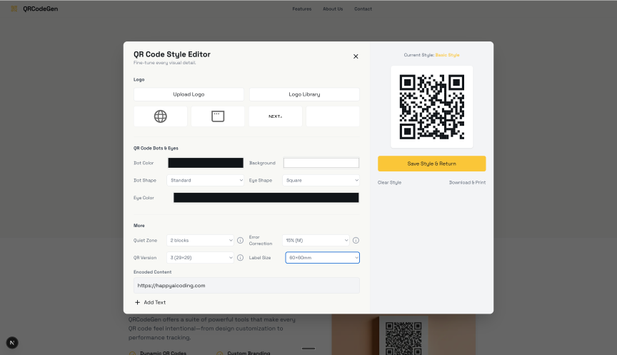The width and height of the screenshot is (617, 355).
Task: Pick the NEXT.js logo option
Action: pos(275,116)
